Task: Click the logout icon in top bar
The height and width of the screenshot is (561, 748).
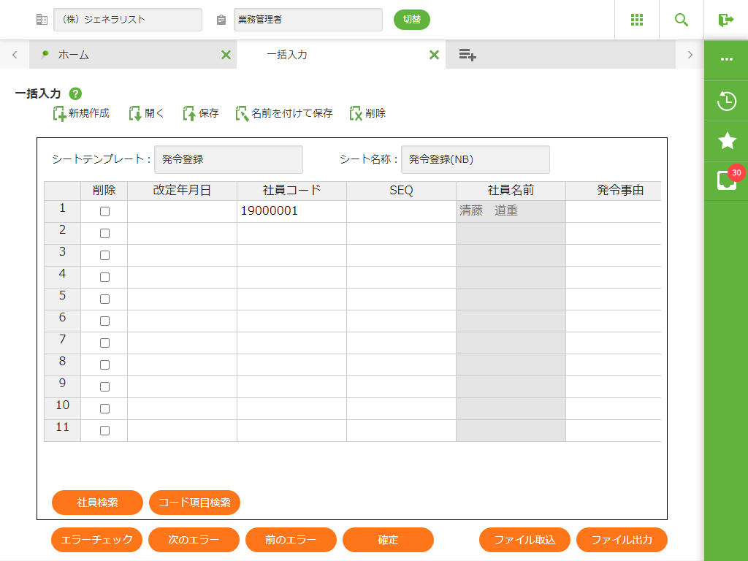Action: 725,20
